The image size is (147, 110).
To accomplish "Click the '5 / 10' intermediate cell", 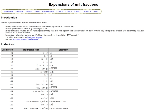I will tap(31, 53).
